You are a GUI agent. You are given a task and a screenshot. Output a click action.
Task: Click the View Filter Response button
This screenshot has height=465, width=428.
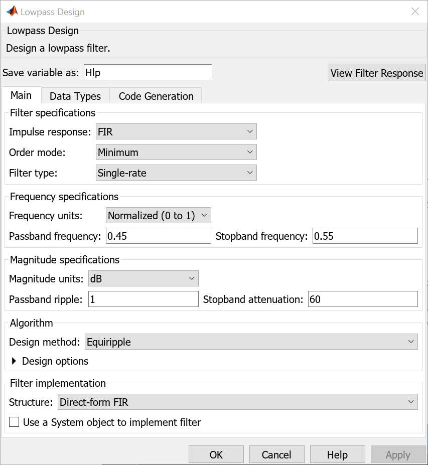coord(377,73)
